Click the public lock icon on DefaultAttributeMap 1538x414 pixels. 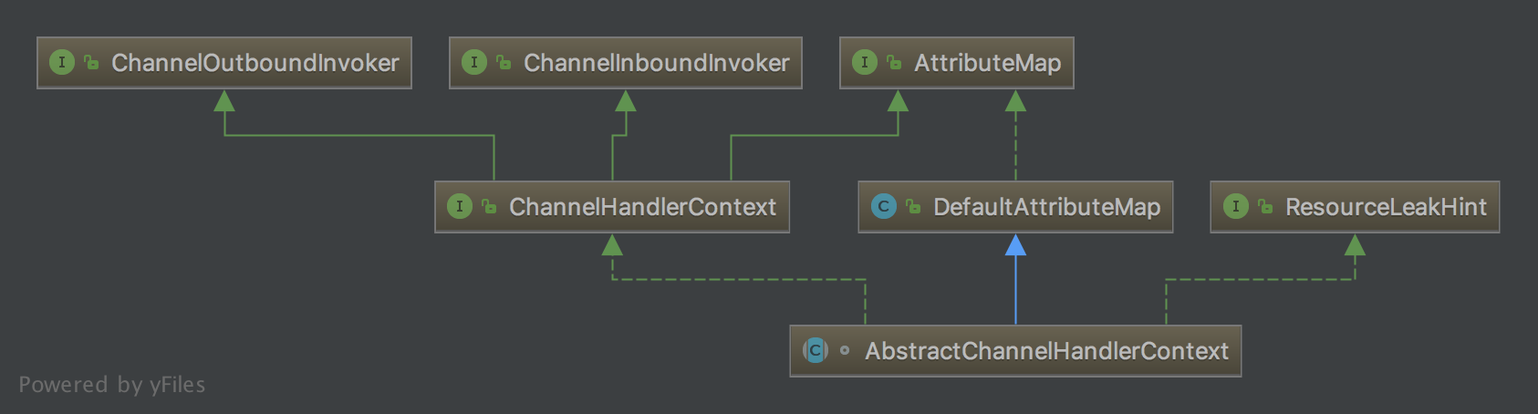(x=913, y=206)
